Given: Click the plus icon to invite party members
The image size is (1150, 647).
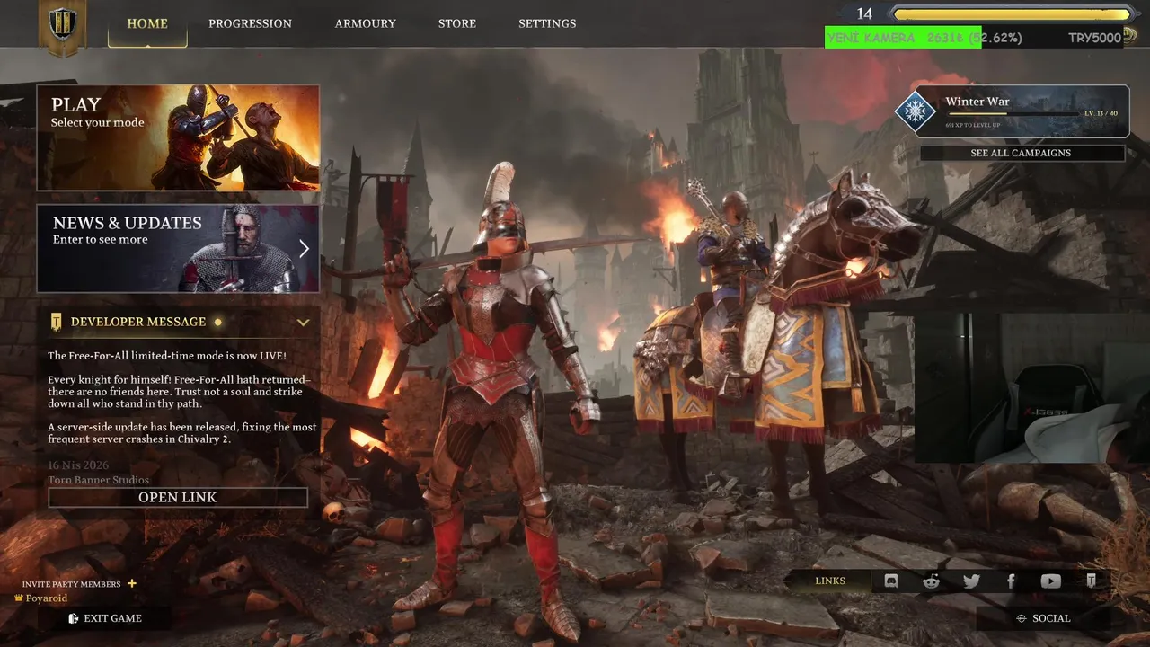Looking at the screenshot, I should click(x=132, y=583).
